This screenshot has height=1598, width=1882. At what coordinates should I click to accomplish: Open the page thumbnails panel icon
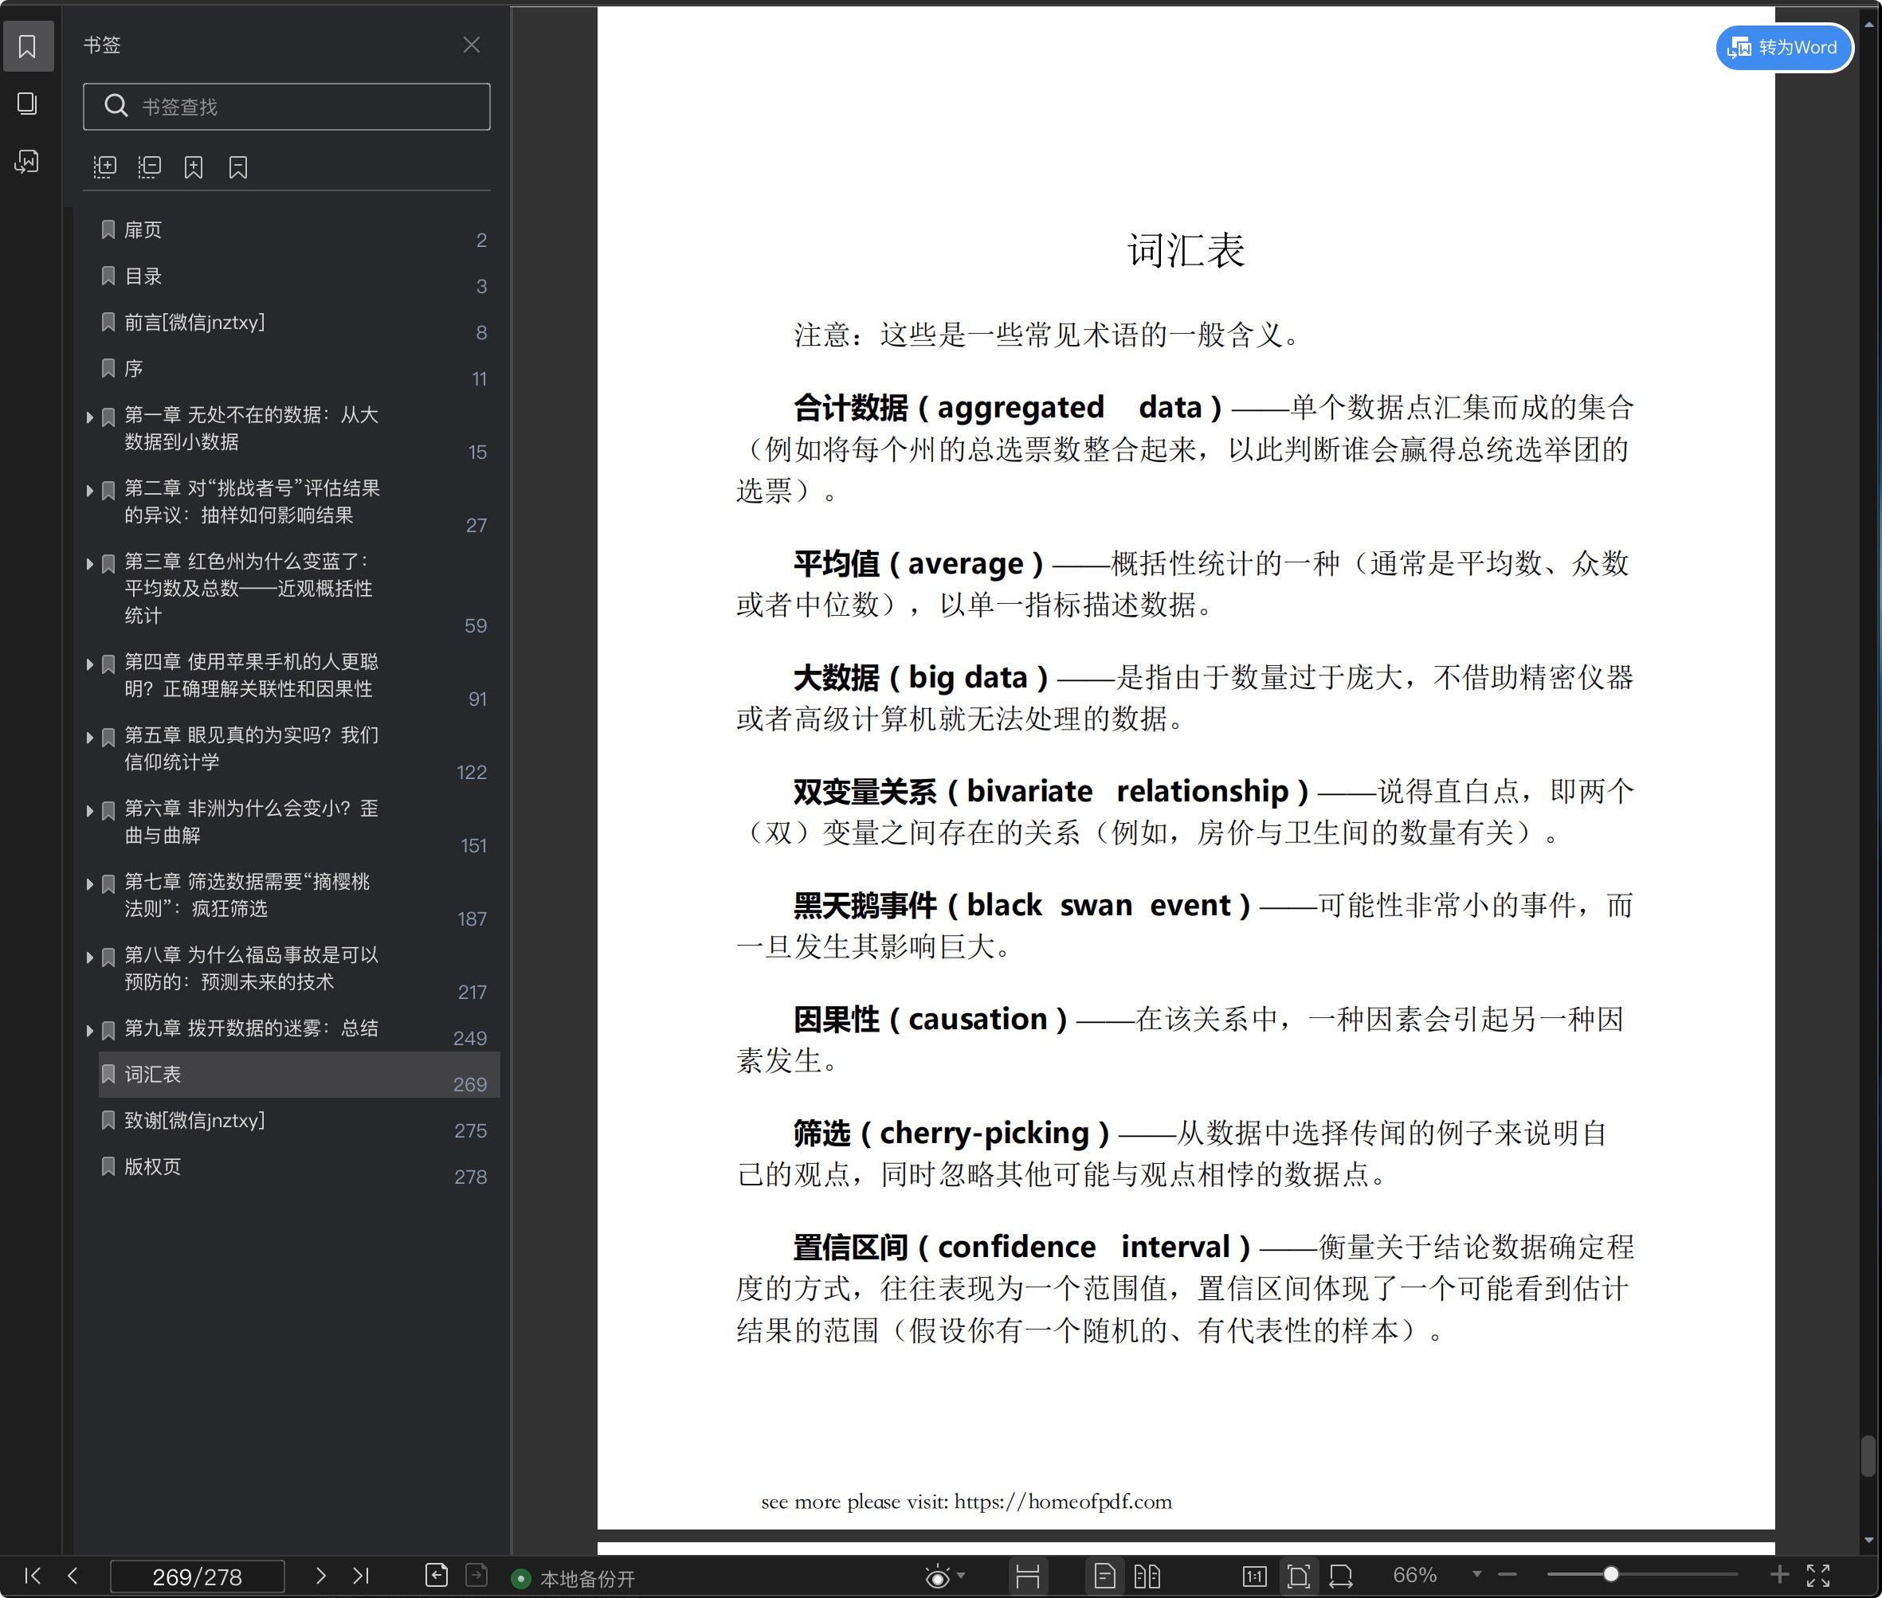[x=28, y=104]
